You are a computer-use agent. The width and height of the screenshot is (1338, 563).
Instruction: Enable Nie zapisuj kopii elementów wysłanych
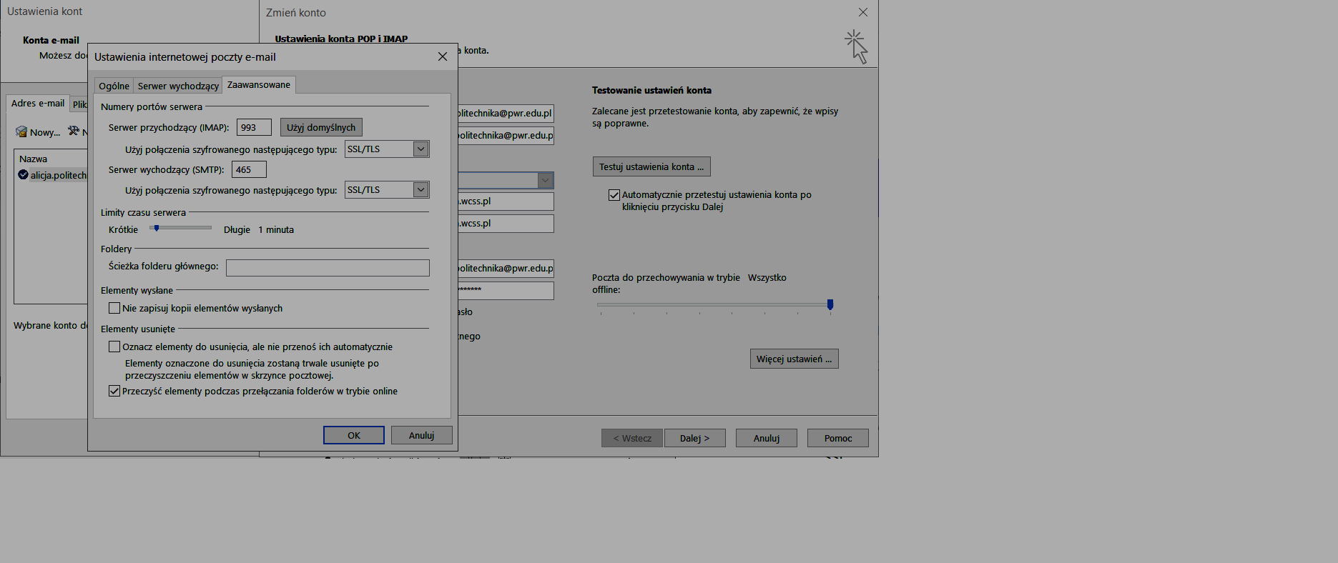(x=114, y=309)
